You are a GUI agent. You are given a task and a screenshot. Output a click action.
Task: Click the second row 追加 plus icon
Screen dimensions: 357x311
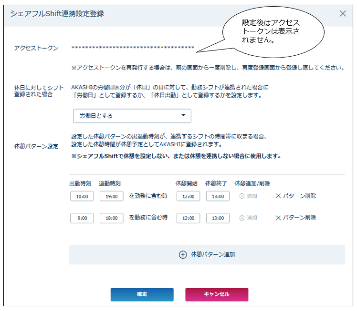pos(242,218)
